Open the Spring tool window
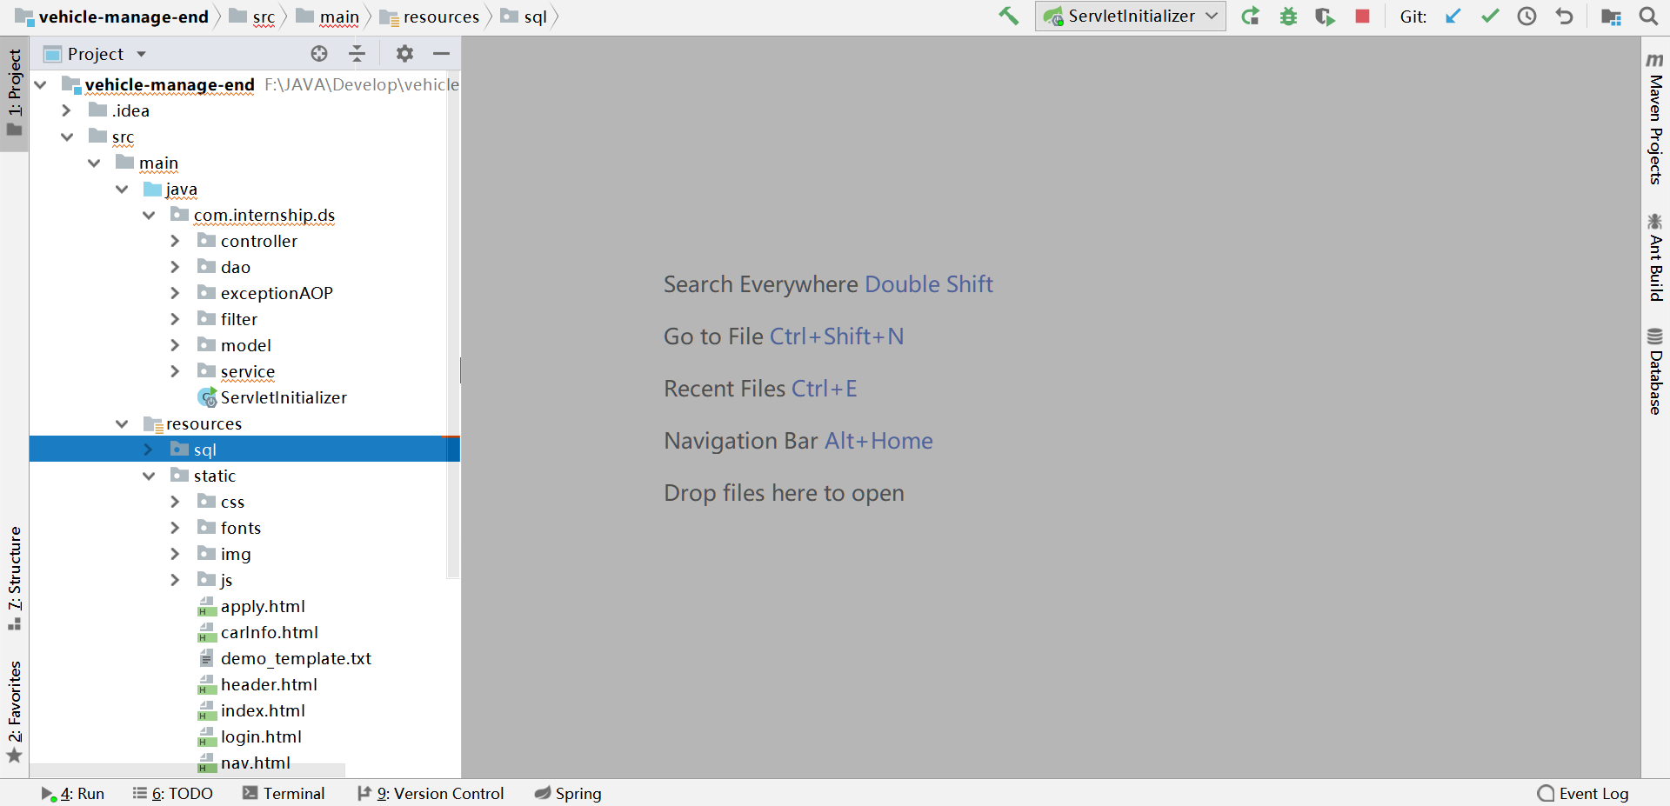Screen dimensions: 1670x806 568,793
